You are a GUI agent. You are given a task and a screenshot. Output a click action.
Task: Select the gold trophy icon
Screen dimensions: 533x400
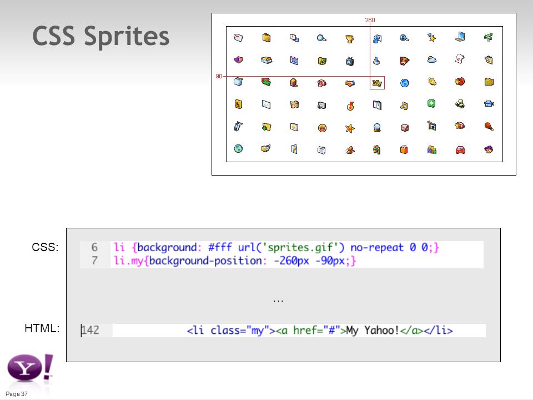point(349,38)
